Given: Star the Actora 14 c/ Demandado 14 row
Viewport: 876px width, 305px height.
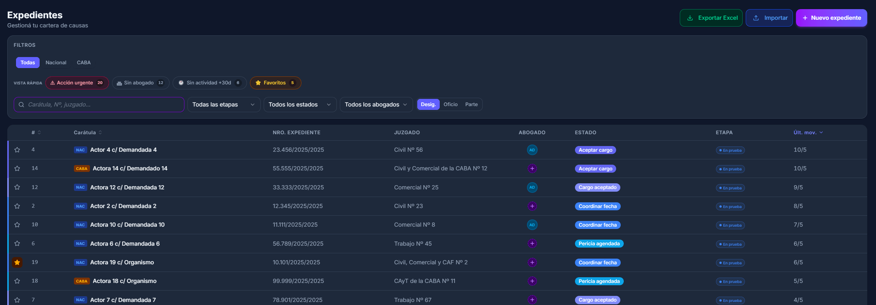Looking at the screenshot, I should [x=17, y=168].
